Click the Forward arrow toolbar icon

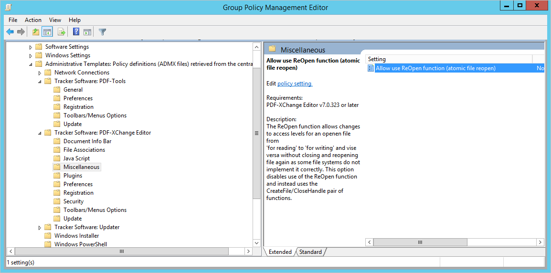click(x=21, y=32)
